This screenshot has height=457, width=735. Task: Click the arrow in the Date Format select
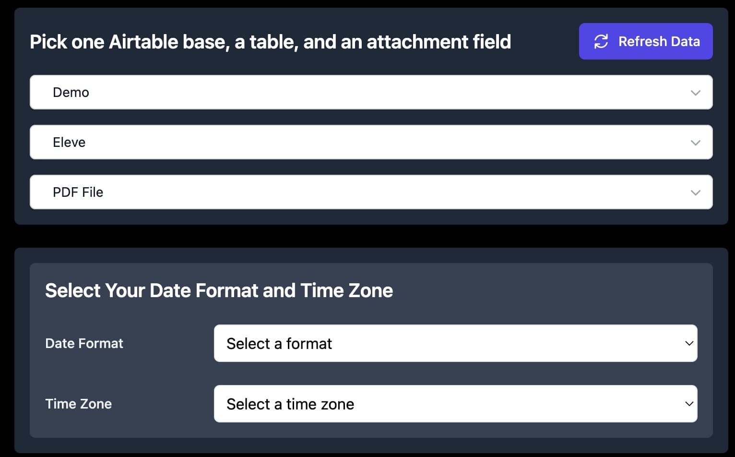pyautogui.click(x=689, y=344)
